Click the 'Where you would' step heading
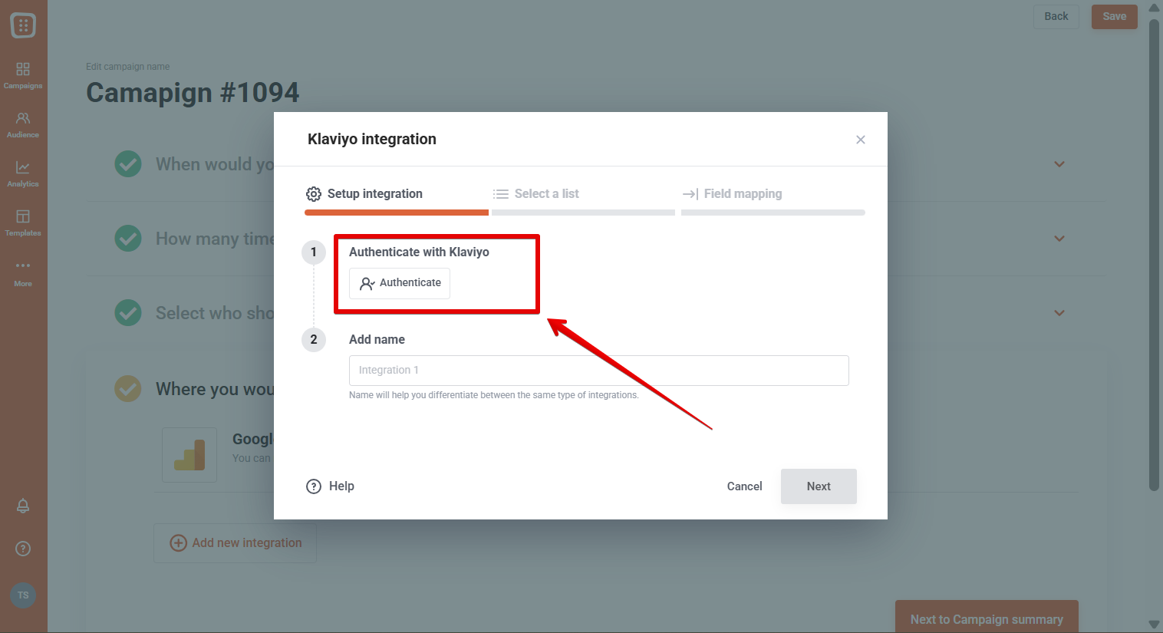 (215, 389)
